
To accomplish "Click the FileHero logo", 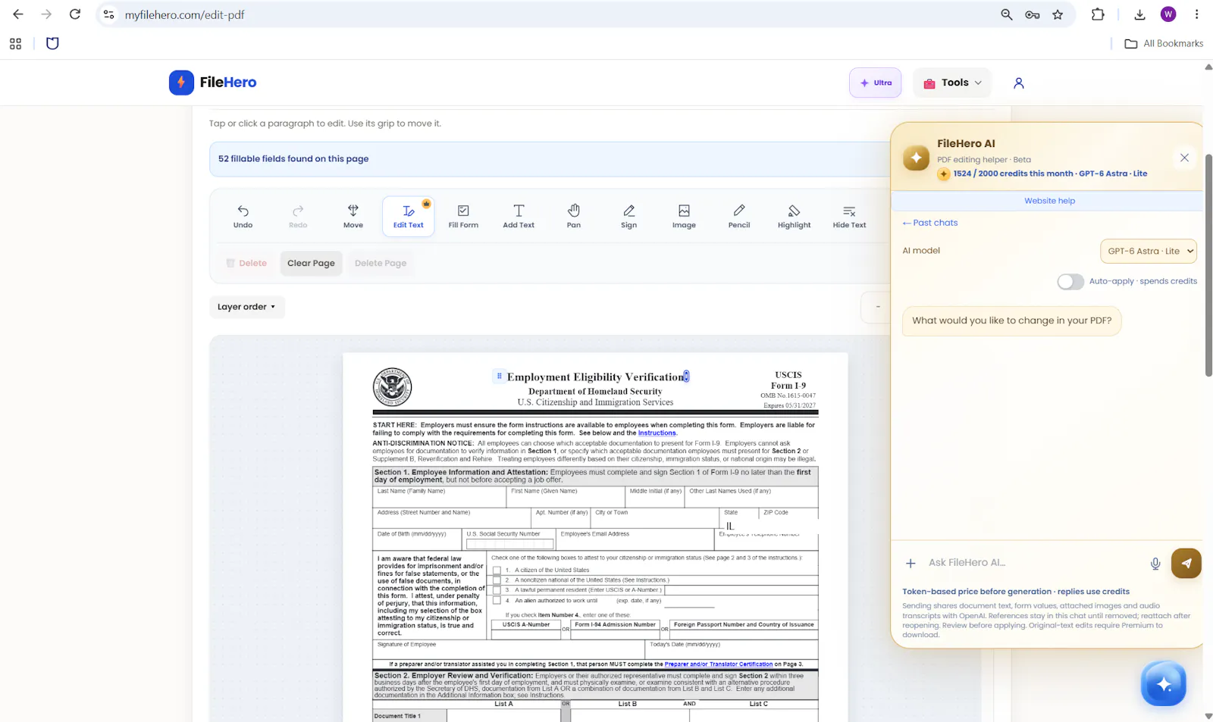I will tap(213, 83).
